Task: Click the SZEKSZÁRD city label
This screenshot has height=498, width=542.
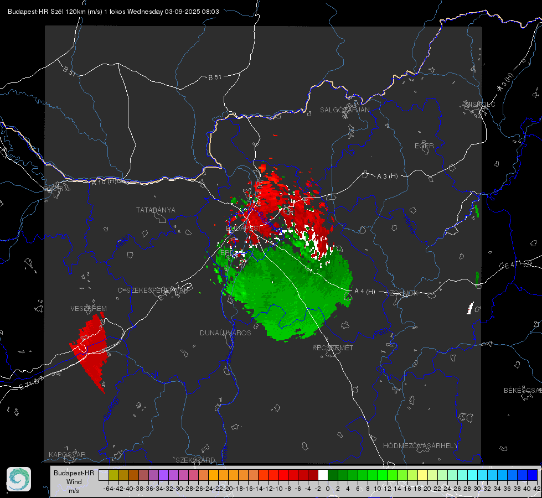Action: coord(195,460)
